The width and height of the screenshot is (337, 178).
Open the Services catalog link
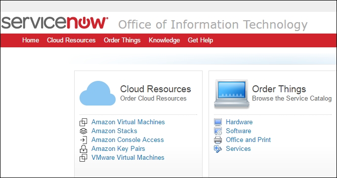238,148
